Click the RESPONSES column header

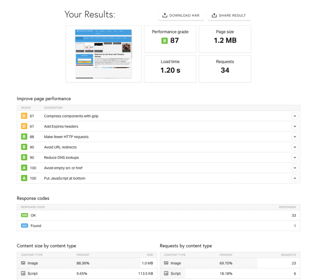click(287, 207)
